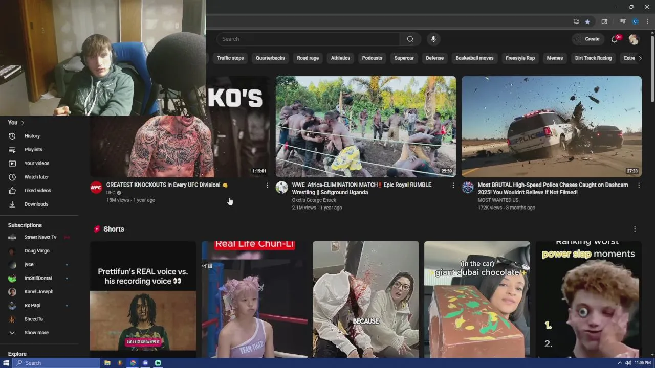Open the Windows Start menu

(6, 363)
